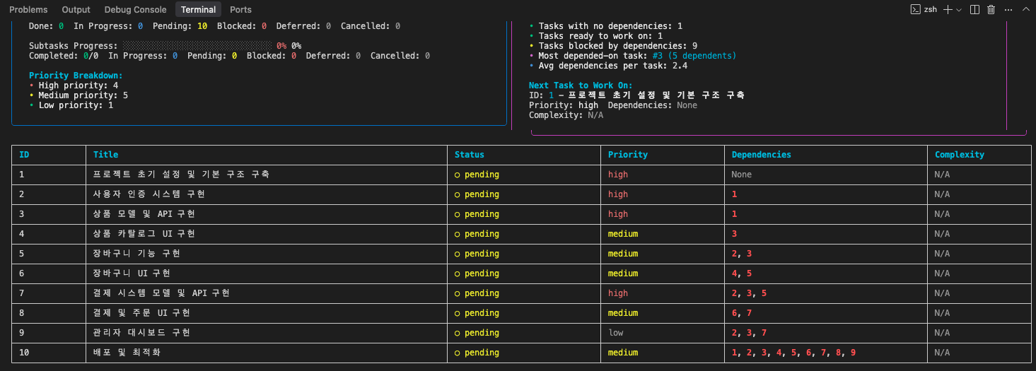Click the 'Next Task to Work On:' heading
Viewport: 1036px width, 371px height.
tap(581, 85)
